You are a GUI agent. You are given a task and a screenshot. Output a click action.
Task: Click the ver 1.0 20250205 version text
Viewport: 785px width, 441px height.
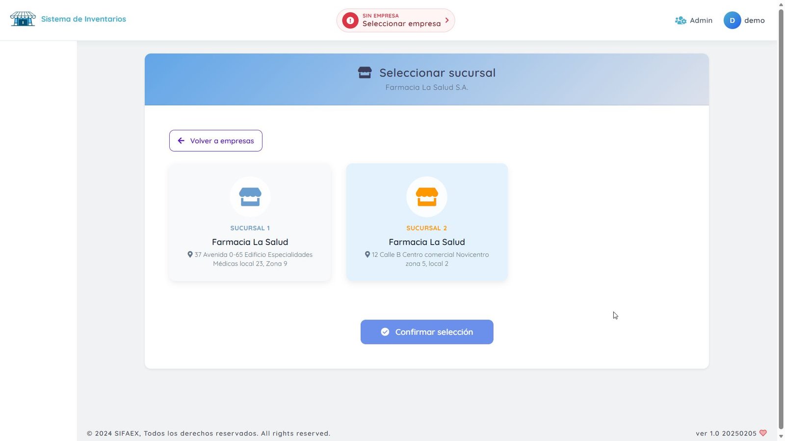click(x=726, y=433)
